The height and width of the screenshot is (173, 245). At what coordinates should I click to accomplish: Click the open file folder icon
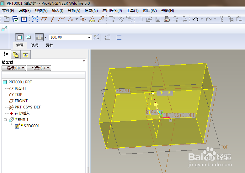(149, 19)
